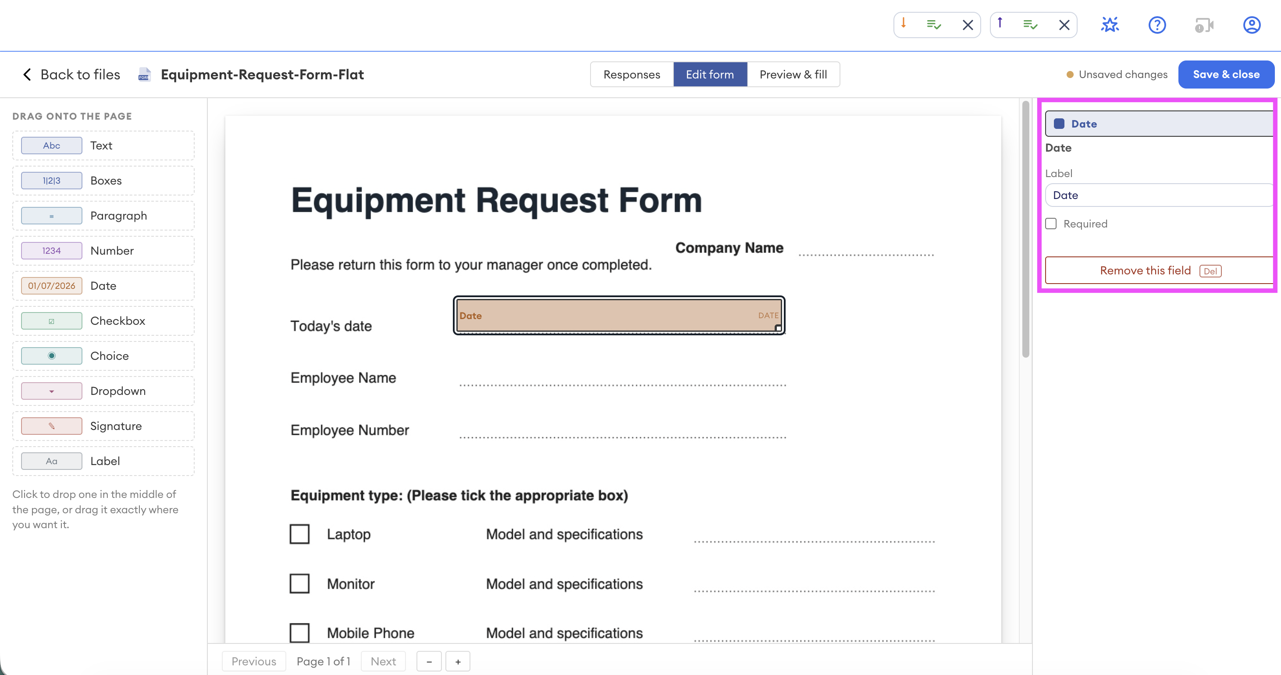Click the back chevron arrow icon
This screenshot has height=675, width=1281.
(27, 75)
